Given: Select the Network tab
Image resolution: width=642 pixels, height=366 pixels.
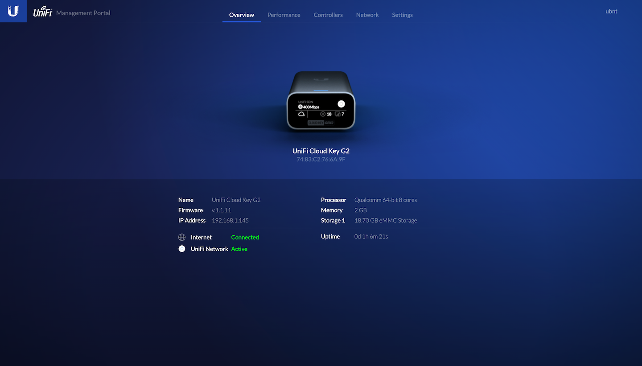Looking at the screenshot, I should (x=367, y=15).
